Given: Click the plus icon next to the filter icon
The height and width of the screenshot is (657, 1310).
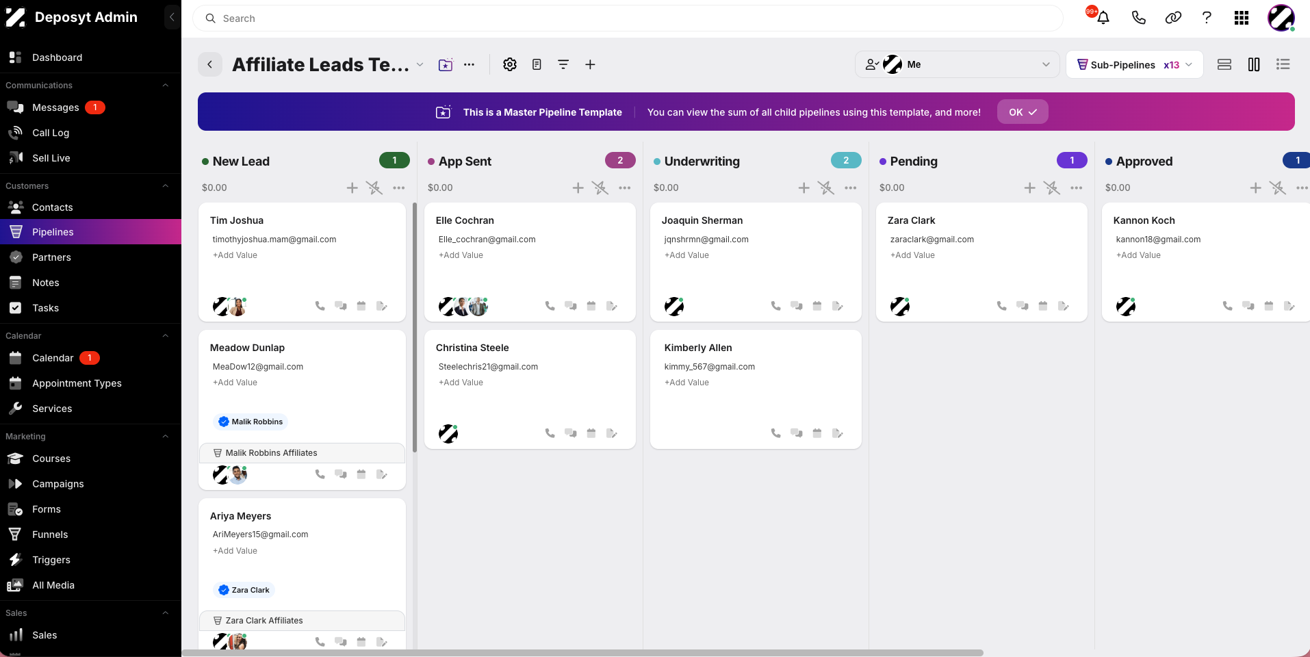Looking at the screenshot, I should (590, 64).
